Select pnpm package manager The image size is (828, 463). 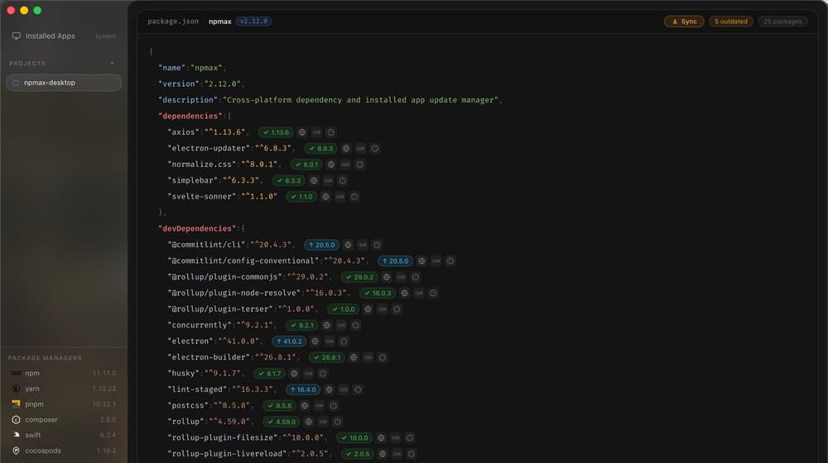64,404
